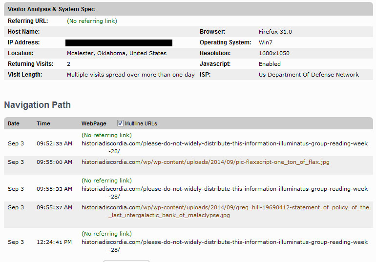Uncheck the Multiline URLs checkbox

pos(120,123)
